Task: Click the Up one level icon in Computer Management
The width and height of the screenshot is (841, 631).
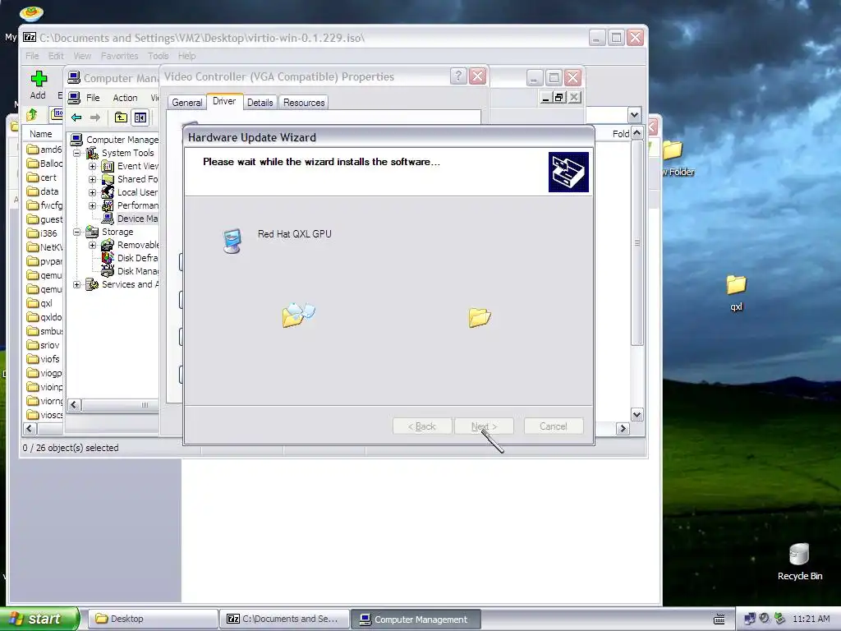Action: coord(122,117)
